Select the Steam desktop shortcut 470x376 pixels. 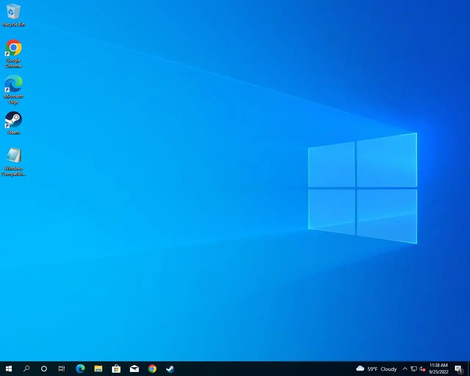(x=14, y=123)
